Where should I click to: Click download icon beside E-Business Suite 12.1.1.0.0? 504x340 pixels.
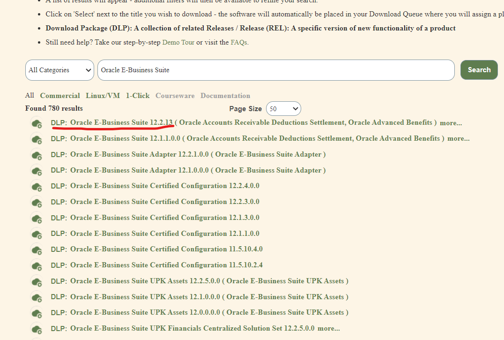click(x=37, y=139)
